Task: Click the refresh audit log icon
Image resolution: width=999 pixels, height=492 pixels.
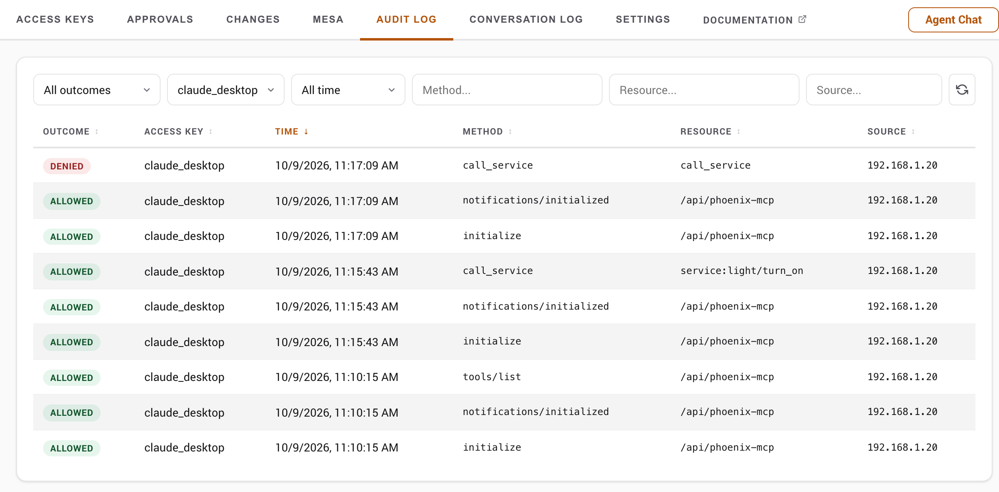Action: (962, 90)
